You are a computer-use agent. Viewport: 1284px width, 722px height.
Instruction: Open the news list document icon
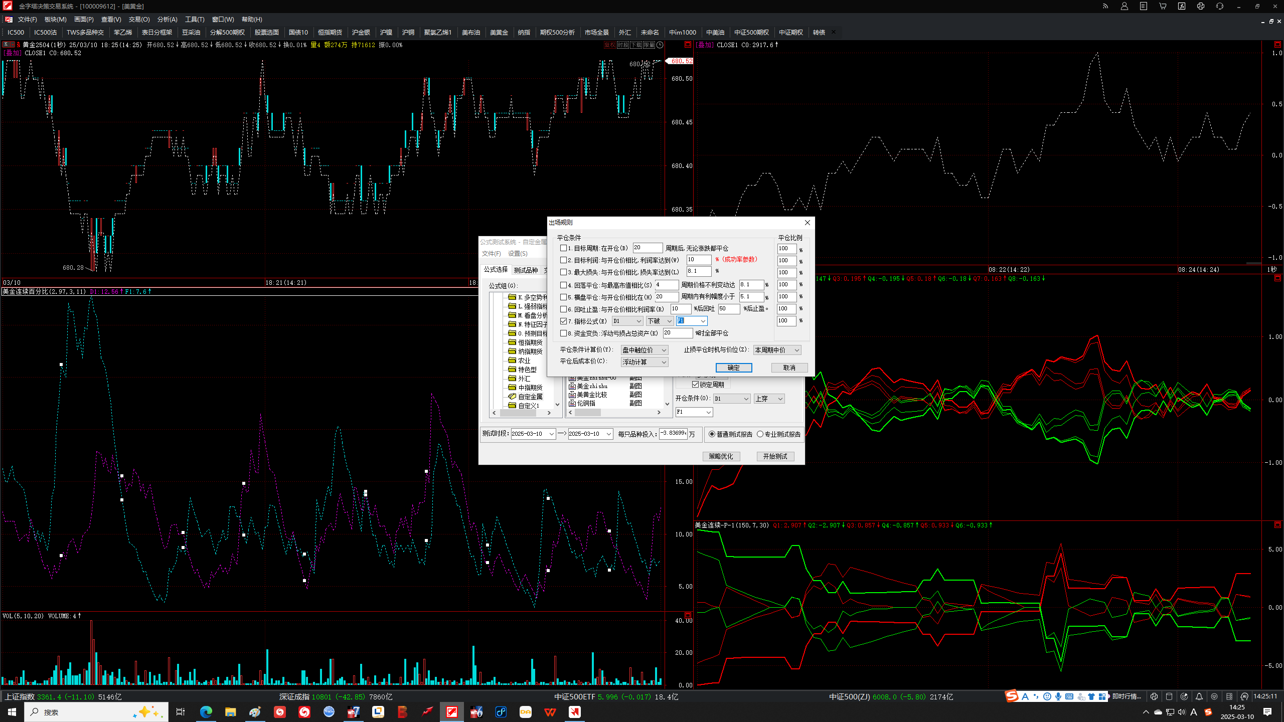click(x=1144, y=7)
